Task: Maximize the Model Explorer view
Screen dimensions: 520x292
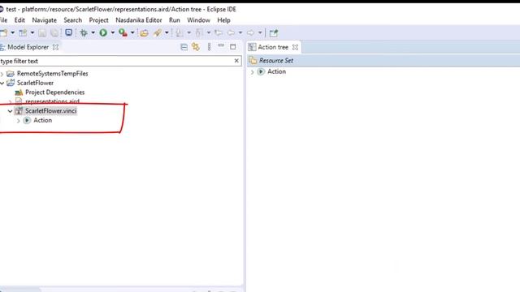Action: 233,47
